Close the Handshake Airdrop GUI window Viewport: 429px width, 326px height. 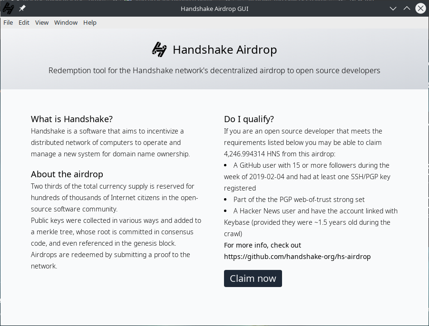(420, 9)
